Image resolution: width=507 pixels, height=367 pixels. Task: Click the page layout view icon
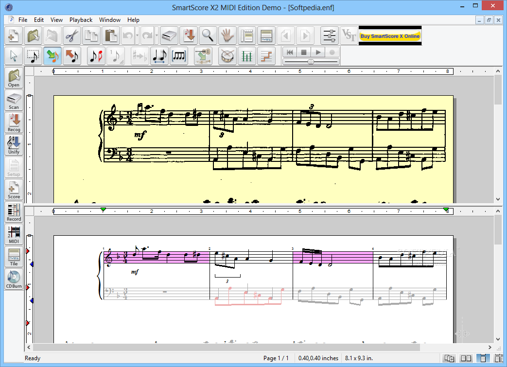click(x=247, y=35)
